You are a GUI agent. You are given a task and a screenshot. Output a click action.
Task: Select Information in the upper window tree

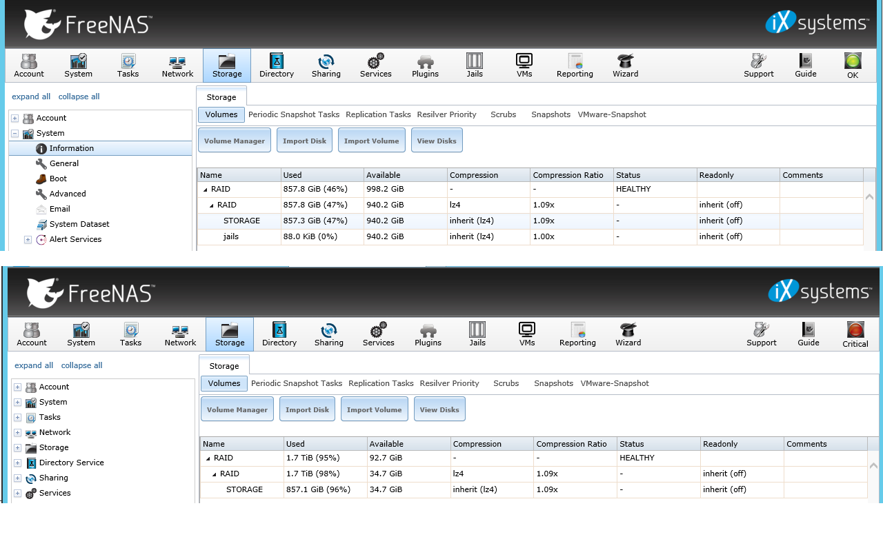point(101,148)
